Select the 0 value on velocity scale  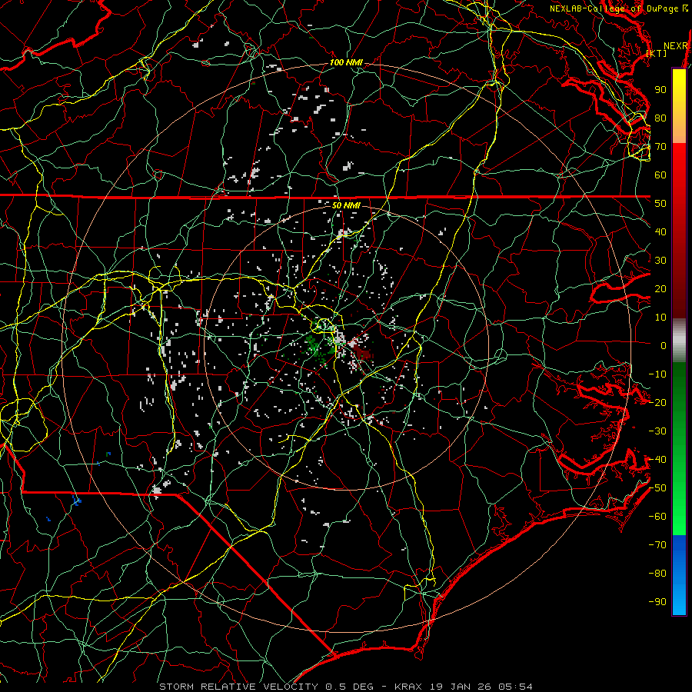(x=664, y=345)
